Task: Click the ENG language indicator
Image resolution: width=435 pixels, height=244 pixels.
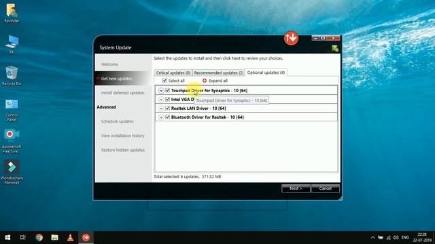Action: (405, 237)
